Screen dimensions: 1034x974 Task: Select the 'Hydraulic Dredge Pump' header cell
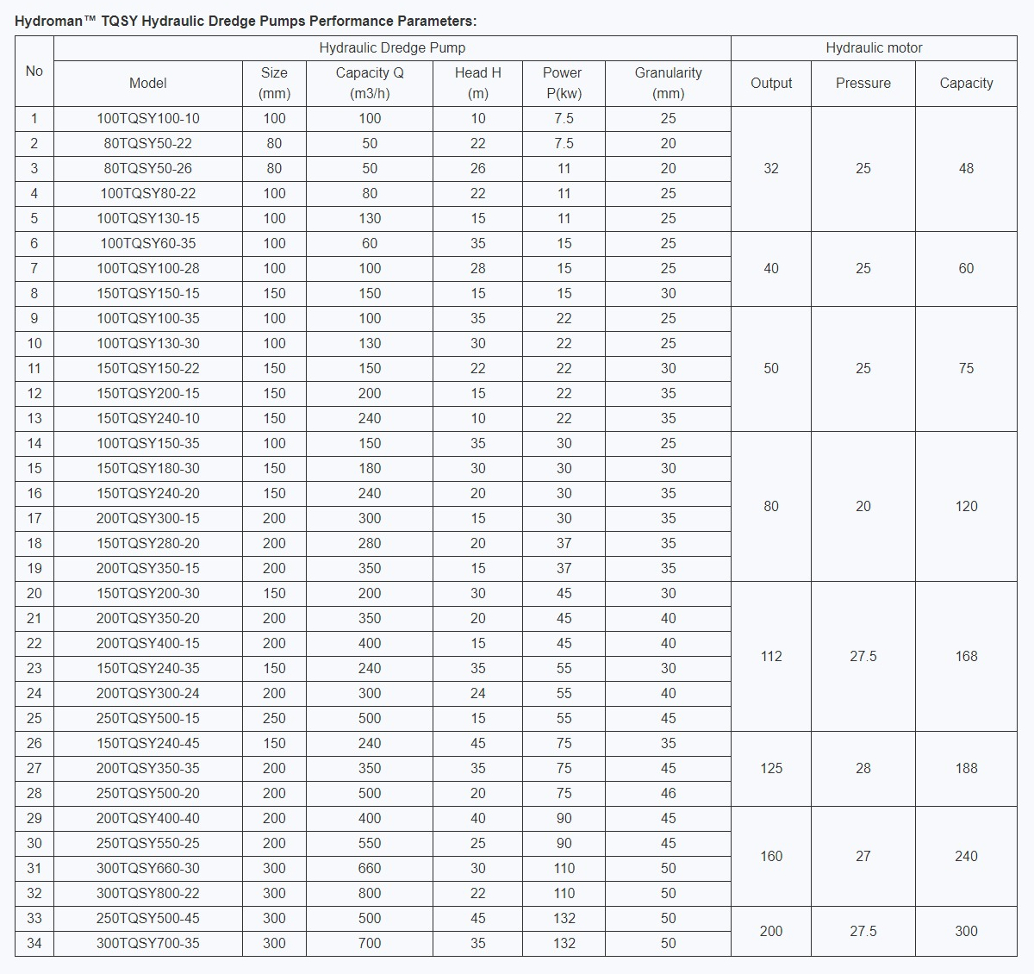(x=392, y=48)
